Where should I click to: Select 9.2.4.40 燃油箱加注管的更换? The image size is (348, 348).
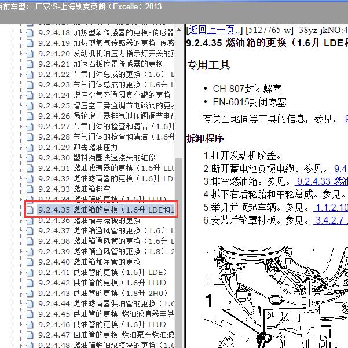pos(89,262)
